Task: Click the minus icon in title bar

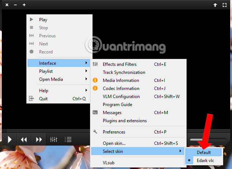Action: click(15, 5)
